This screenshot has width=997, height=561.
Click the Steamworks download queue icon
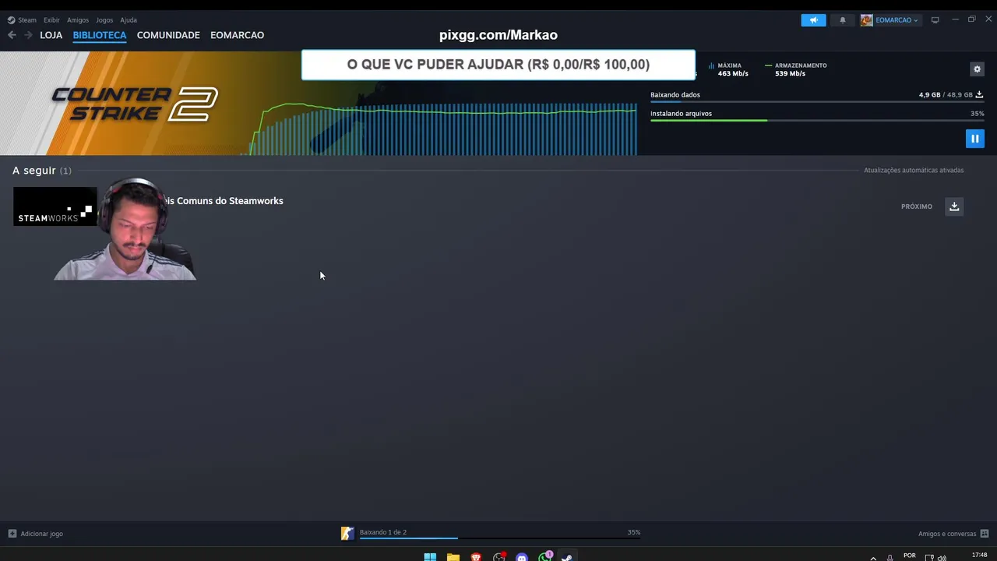[954, 206]
